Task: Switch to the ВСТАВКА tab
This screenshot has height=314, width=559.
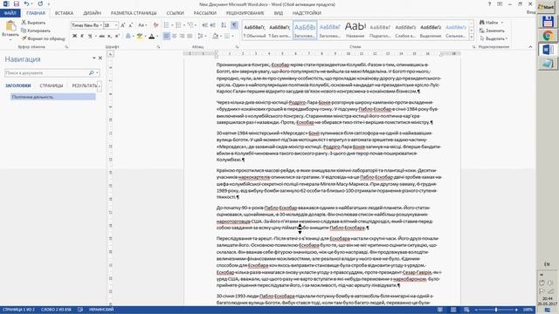Action: (64, 13)
